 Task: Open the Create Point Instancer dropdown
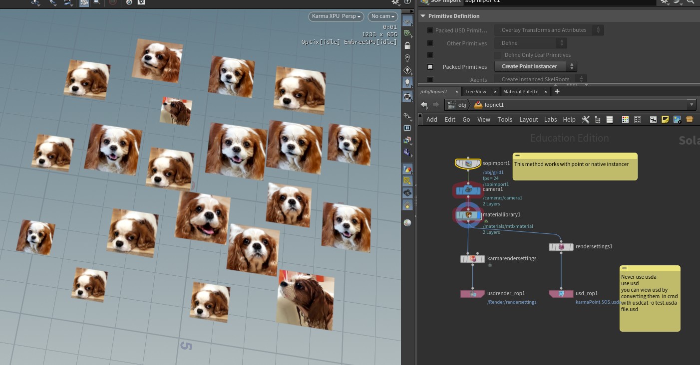coord(535,66)
